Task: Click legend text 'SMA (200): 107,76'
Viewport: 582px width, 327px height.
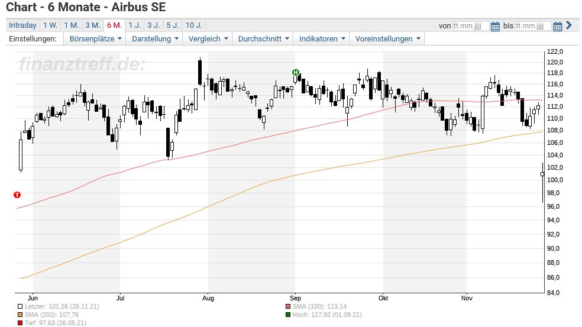Action: tap(51, 315)
